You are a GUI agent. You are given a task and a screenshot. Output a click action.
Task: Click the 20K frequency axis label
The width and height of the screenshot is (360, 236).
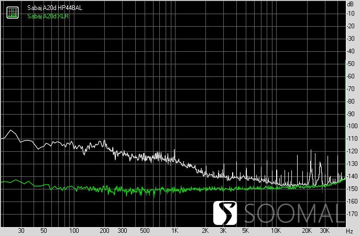pos(307,231)
